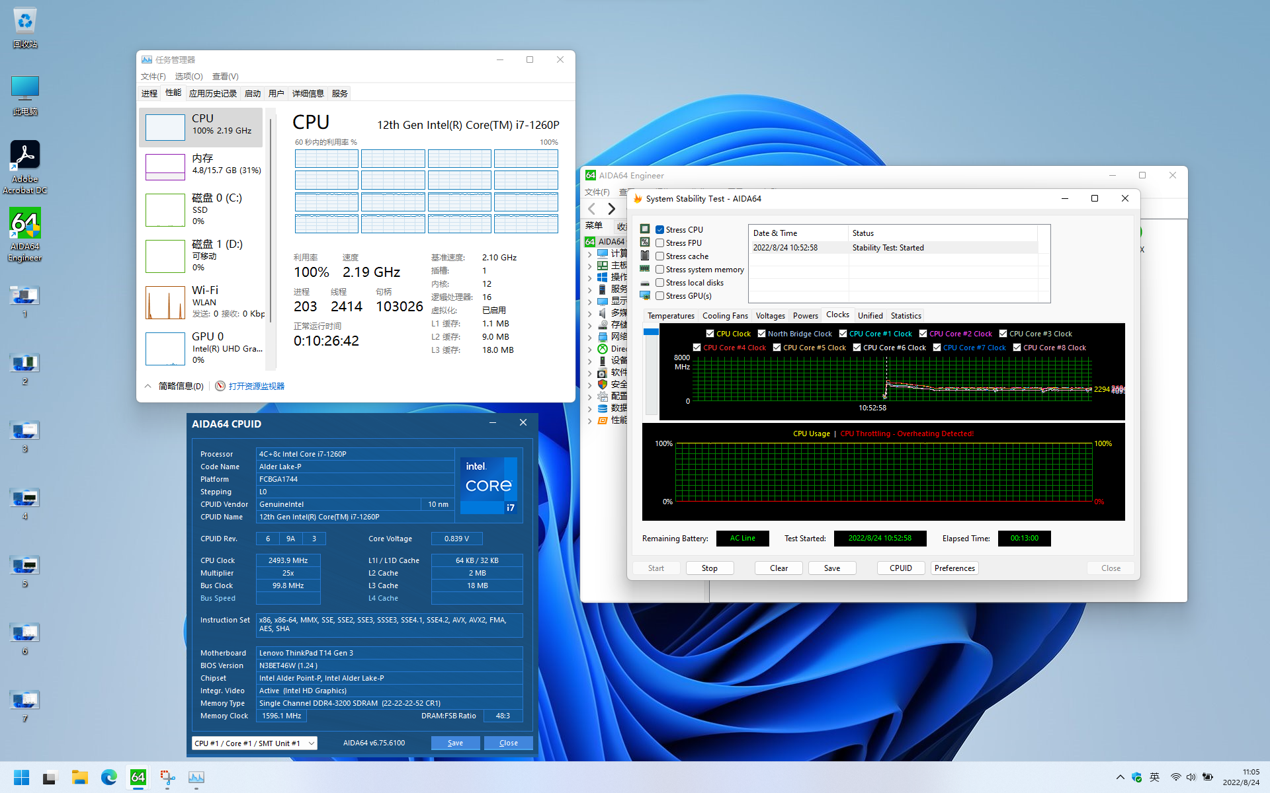Open the taskbar clock and date
This screenshot has width=1270, height=793.
[x=1241, y=777]
